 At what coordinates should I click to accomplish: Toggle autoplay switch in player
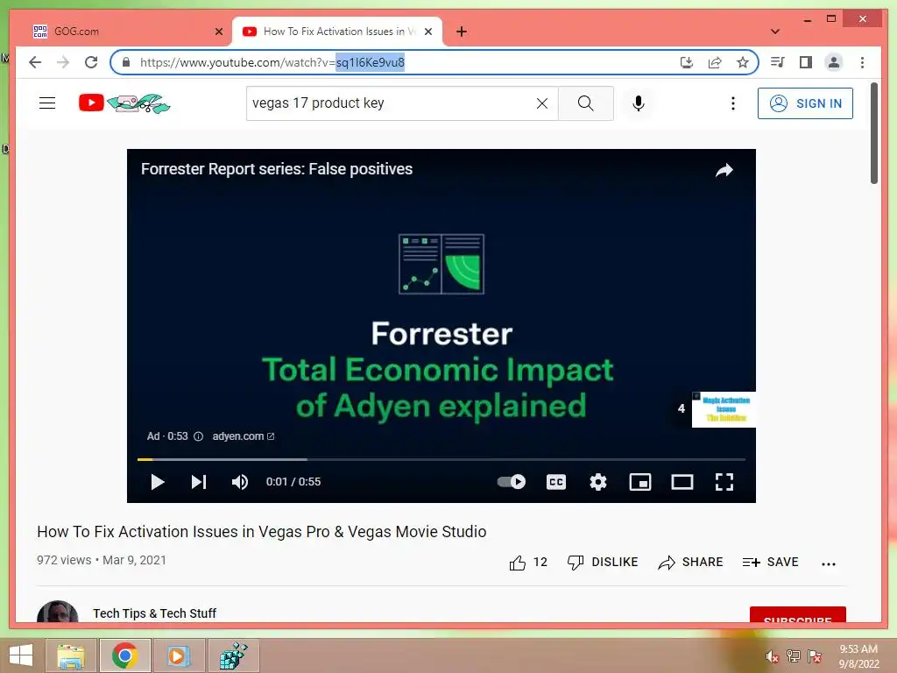pyautogui.click(x=512, y=482)
